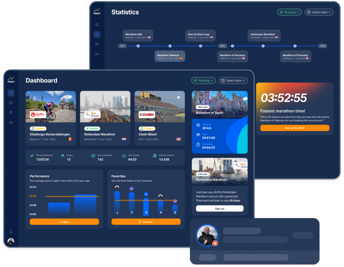Open community people icon in Dashboard sidebar
Image resolution: width=344 pixels, height=267 pixels.
(x=11, y=122)
